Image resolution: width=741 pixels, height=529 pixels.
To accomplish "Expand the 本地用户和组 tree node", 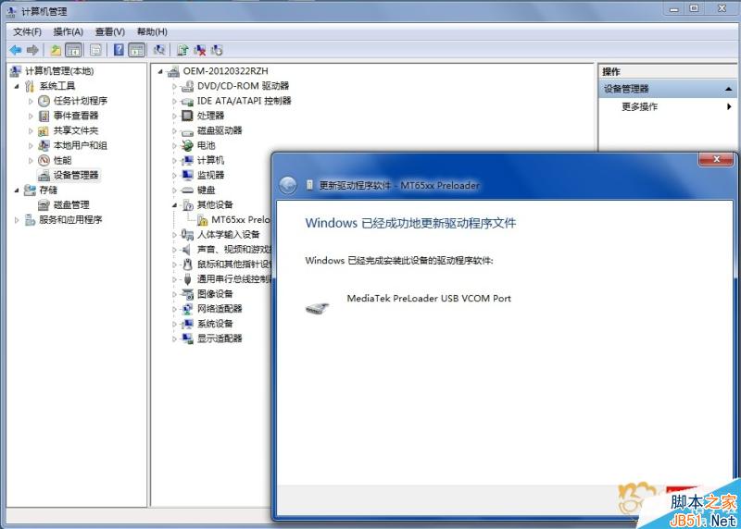I will (31, 145).
